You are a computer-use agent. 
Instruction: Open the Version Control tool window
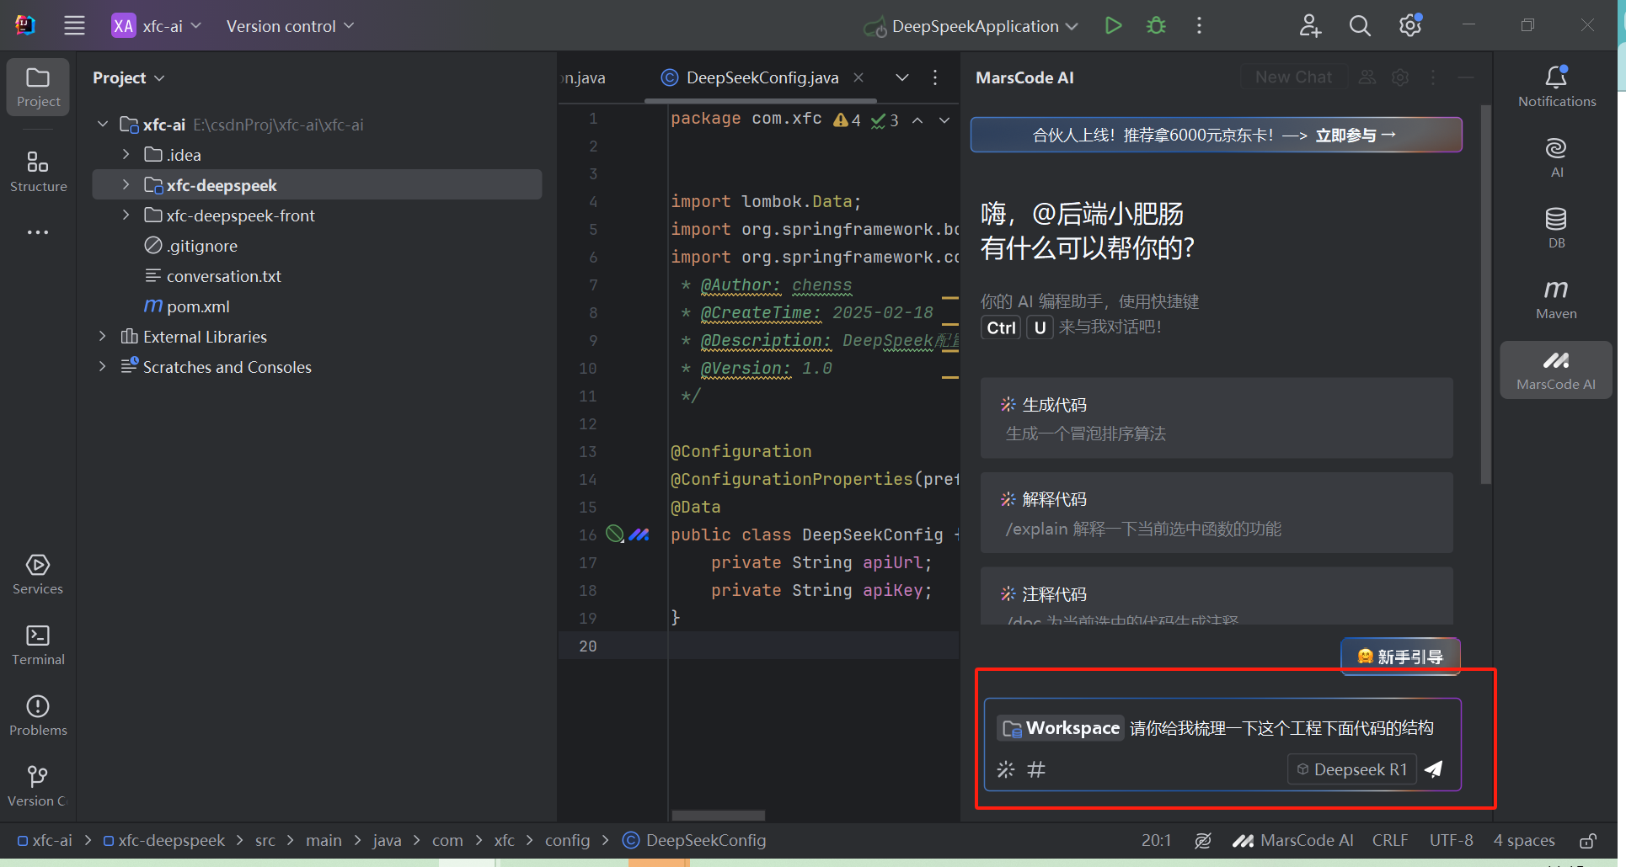click(38, 786)
